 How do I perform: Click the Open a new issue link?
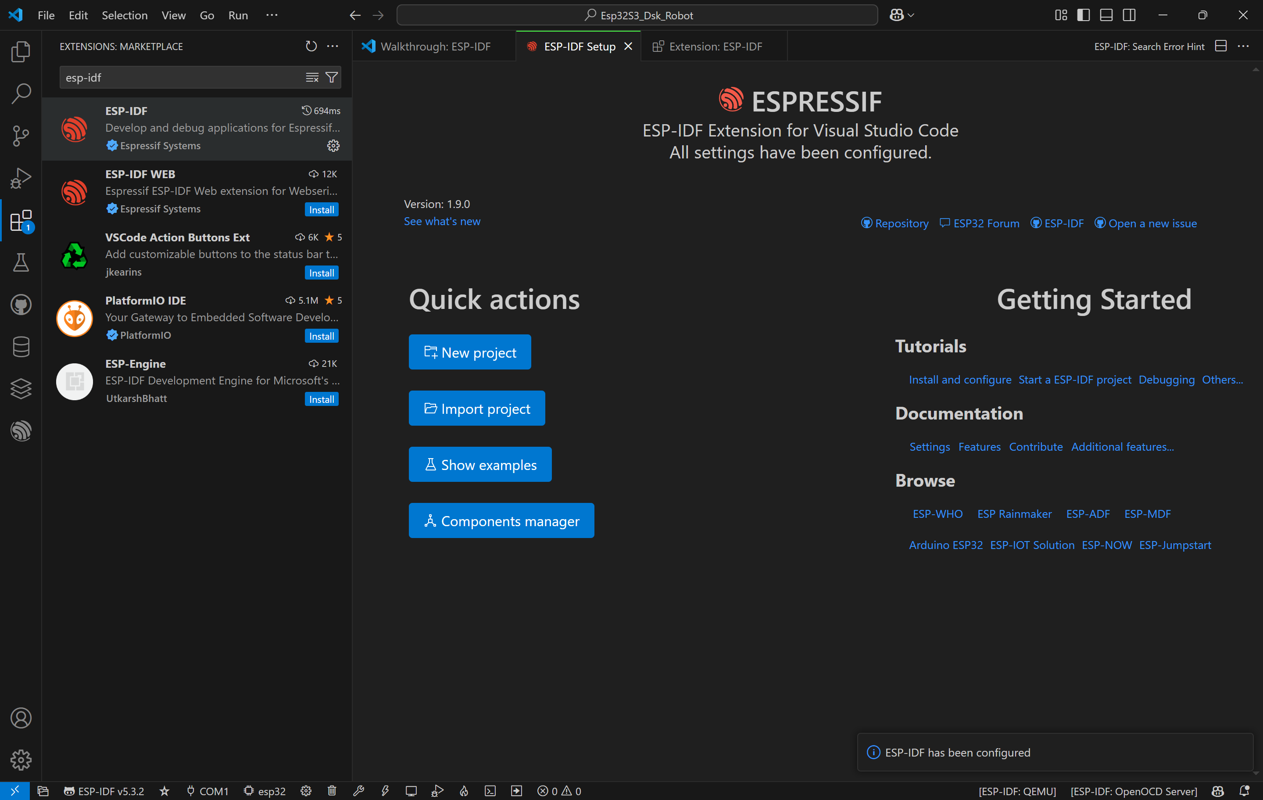click(x=1145, y=223)
